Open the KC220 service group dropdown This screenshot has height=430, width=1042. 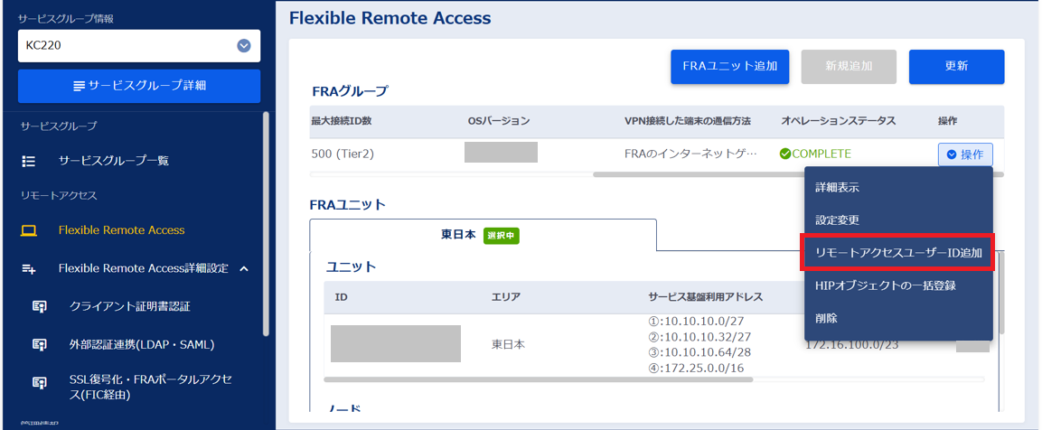243,45
